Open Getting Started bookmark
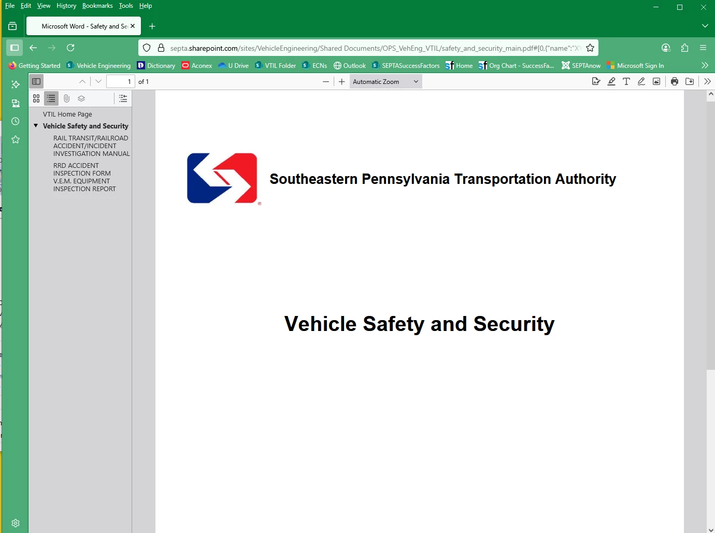 [34, 66]
